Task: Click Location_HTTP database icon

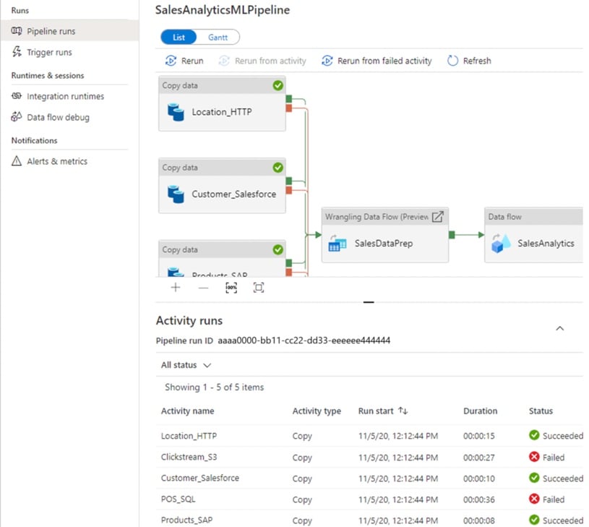Action: click(x=176, y=112)
